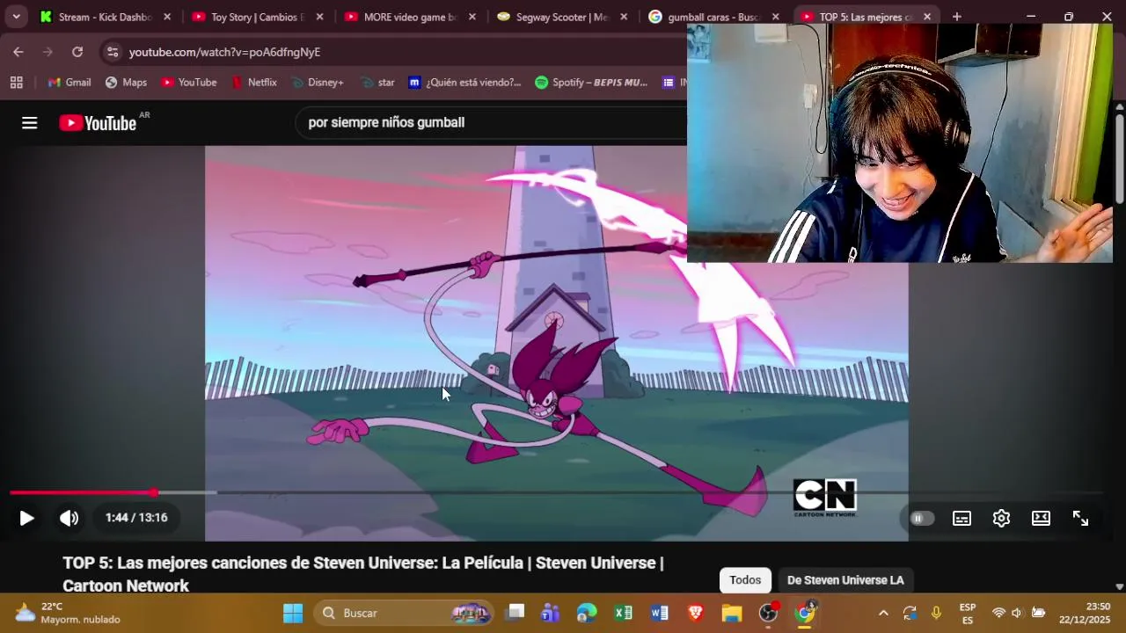
Task: View site information icon in address bar
Action: (x=112, y=52)
